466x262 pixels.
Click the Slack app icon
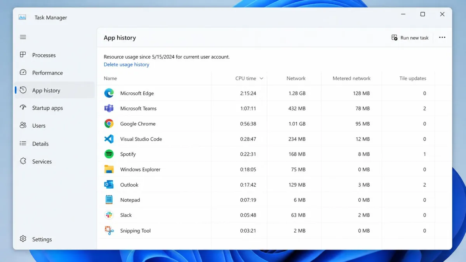click(109, 215)
